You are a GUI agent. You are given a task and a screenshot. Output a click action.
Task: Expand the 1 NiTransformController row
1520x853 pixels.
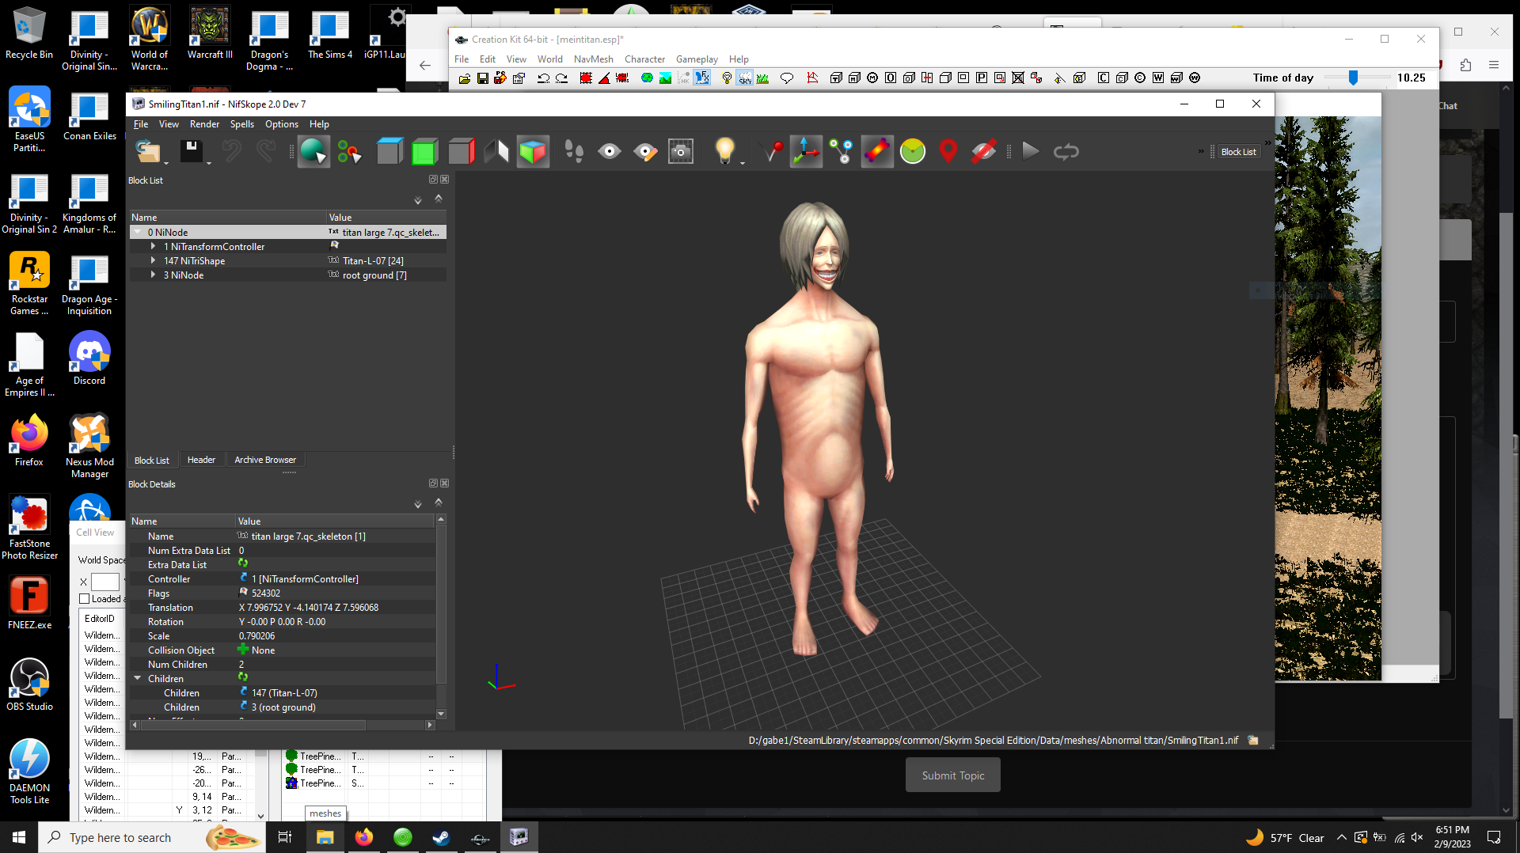154,247
